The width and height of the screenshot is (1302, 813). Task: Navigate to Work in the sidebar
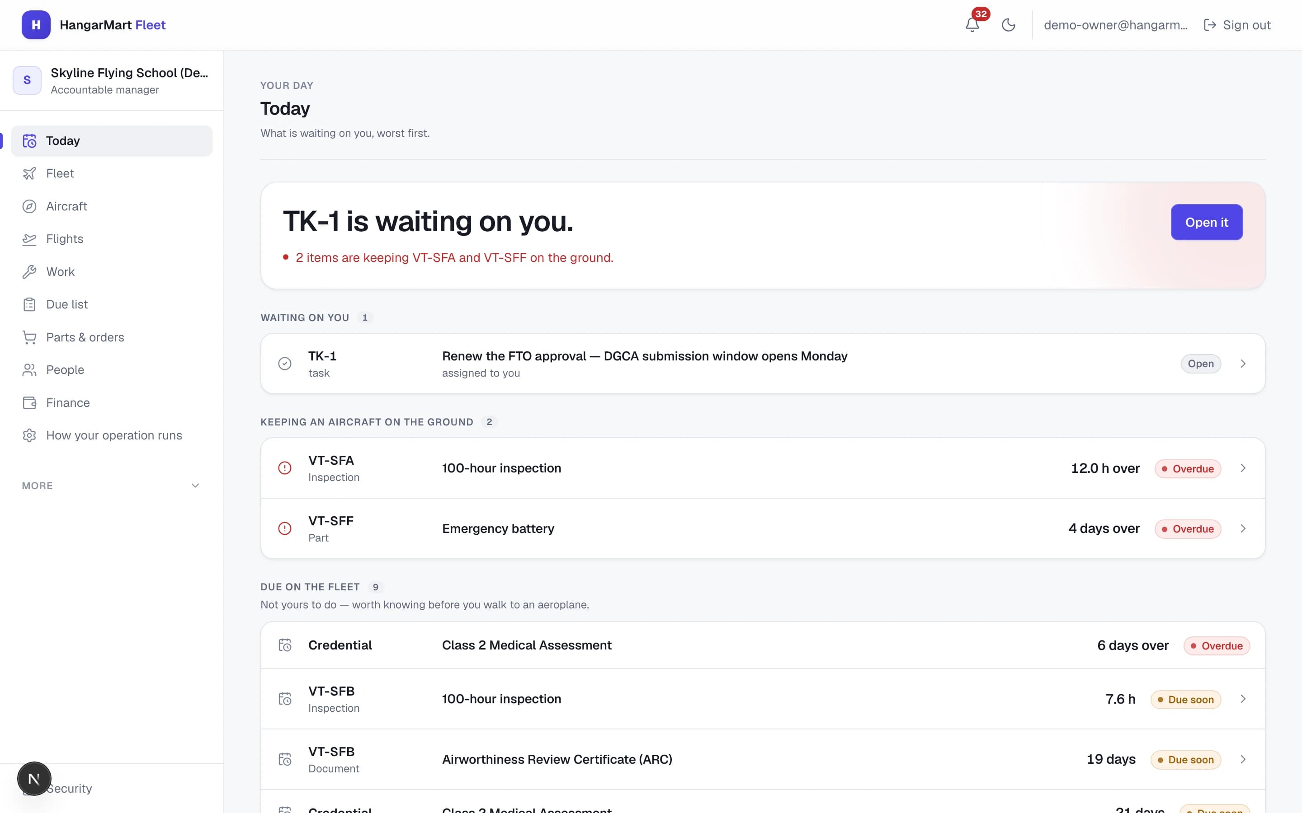pyautogui.click(x=111, y=271)
